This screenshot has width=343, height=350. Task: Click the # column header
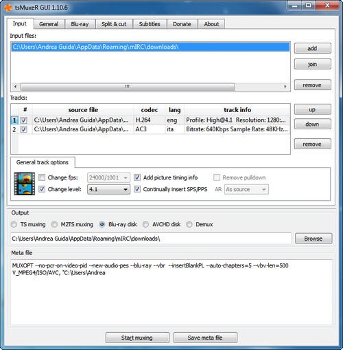[x=25, y=110]
